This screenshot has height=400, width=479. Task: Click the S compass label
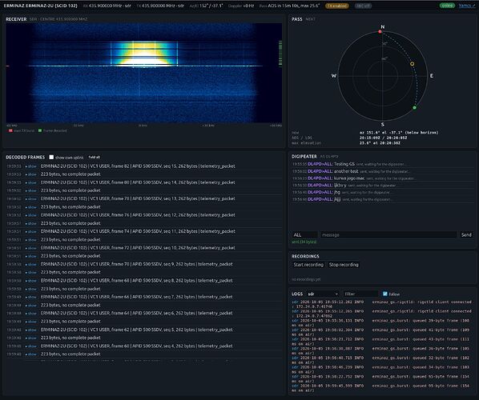382,124
